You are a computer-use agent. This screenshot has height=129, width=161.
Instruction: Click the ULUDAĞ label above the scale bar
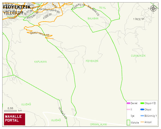pyautogui.click(x=26, y=104)
